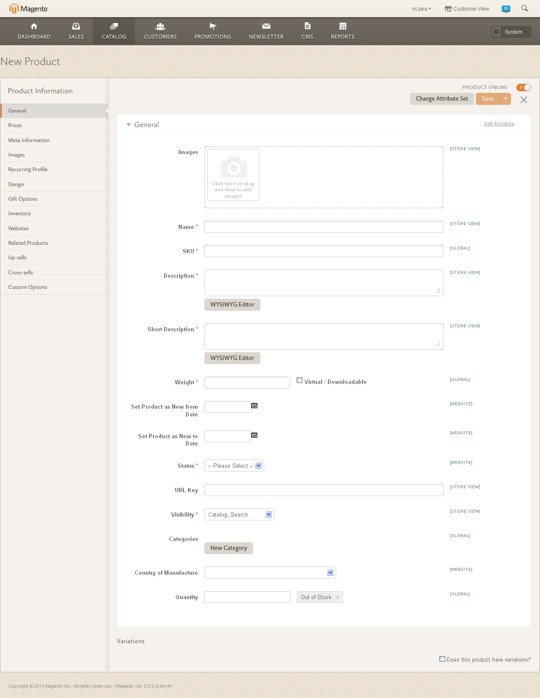The image size is (540, 698).
Task: Click the Catalog stack icon
Action: click(114, 26)
